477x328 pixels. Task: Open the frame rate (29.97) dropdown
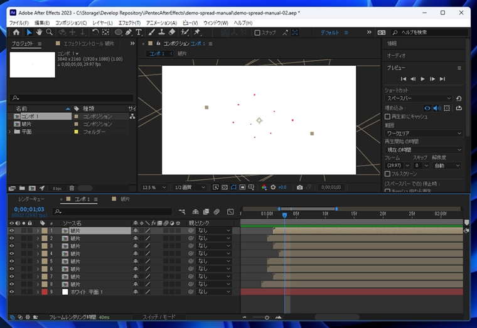[x=397, y=166]
